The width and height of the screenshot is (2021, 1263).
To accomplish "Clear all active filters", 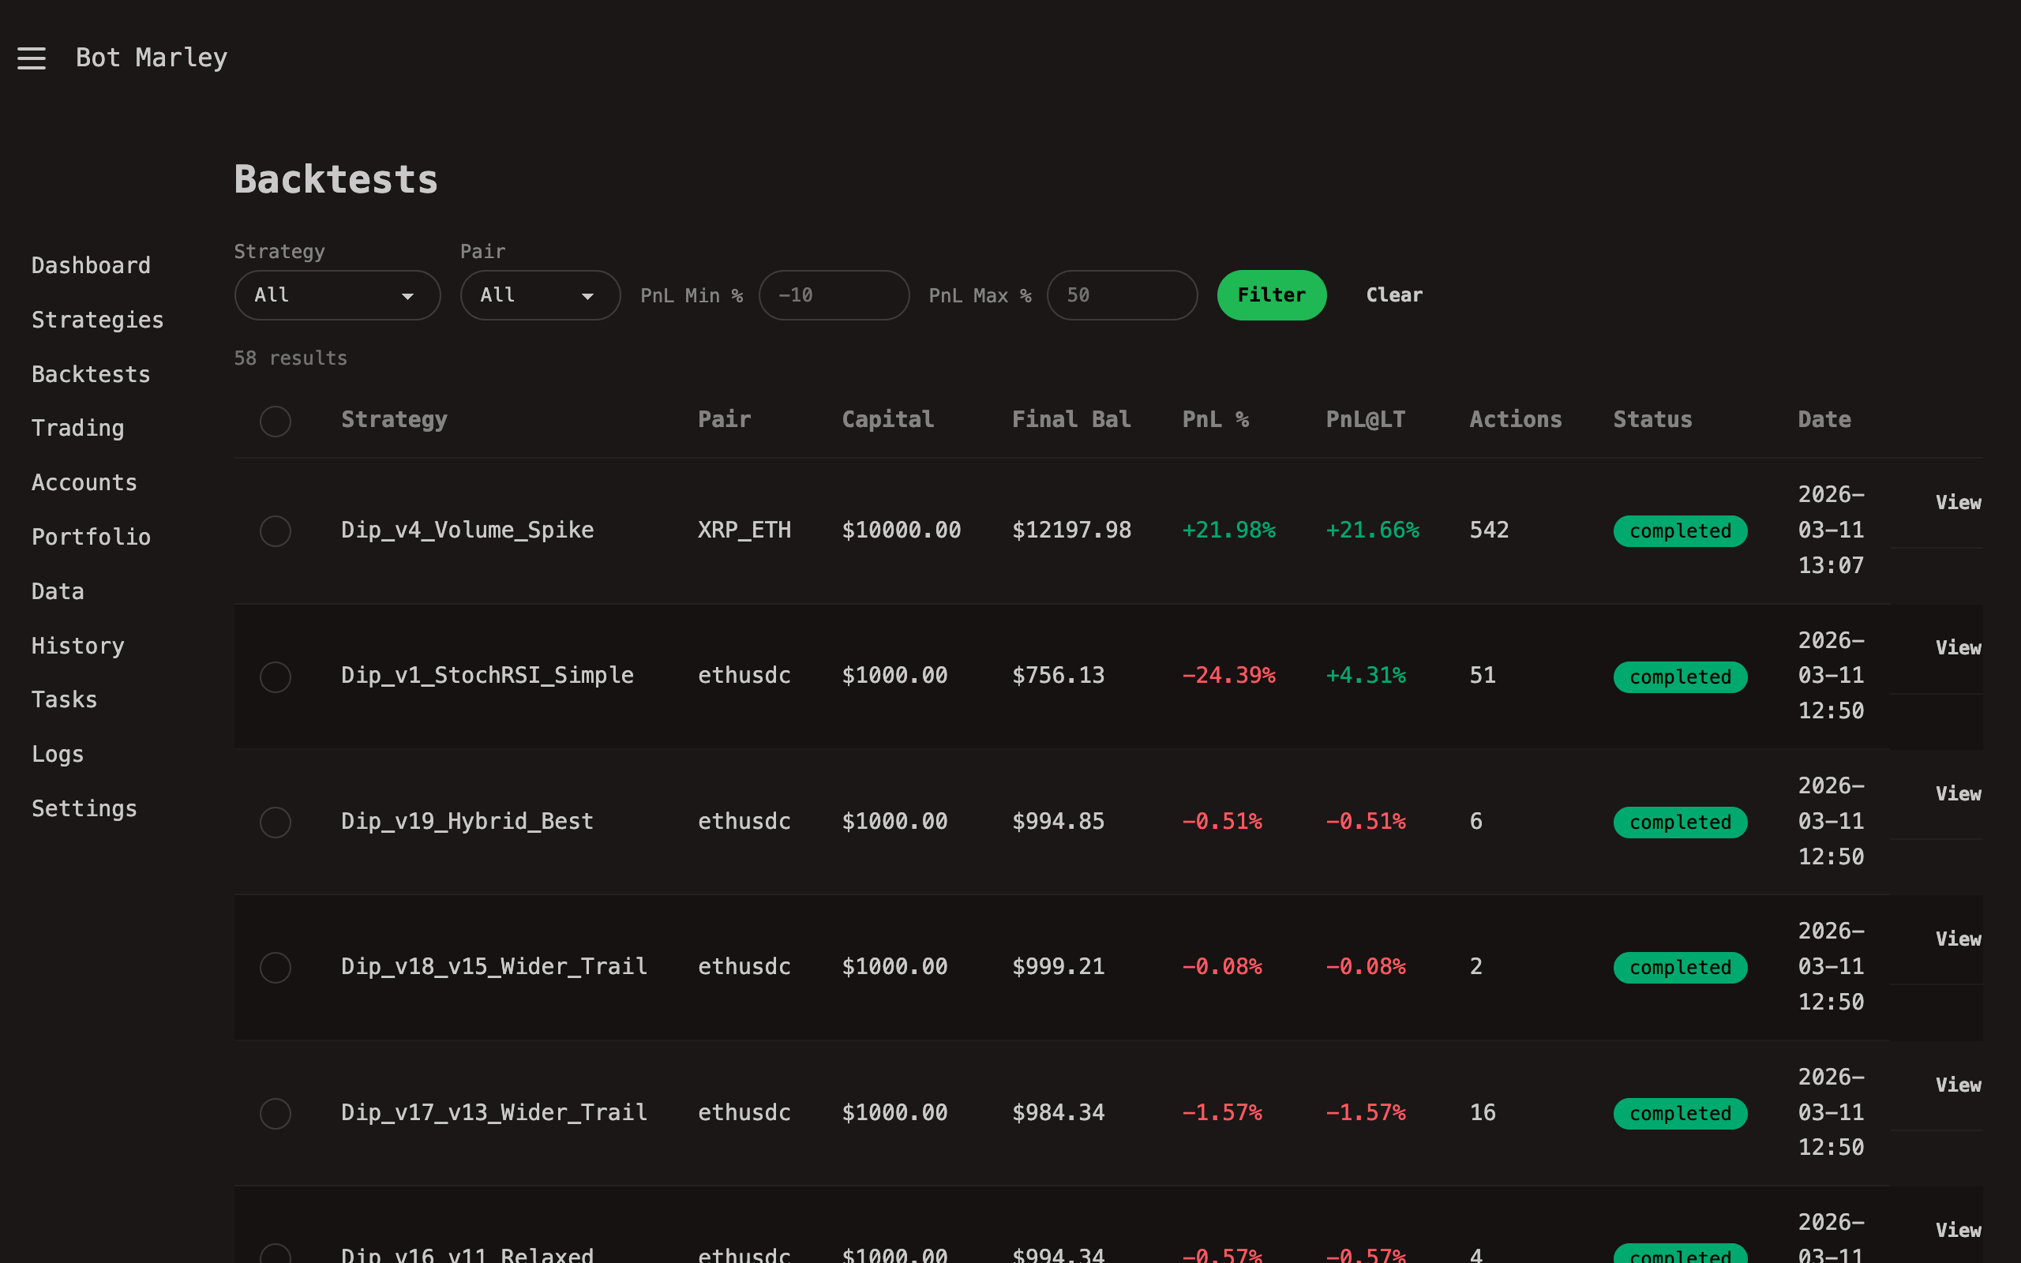I will 1394,295.
